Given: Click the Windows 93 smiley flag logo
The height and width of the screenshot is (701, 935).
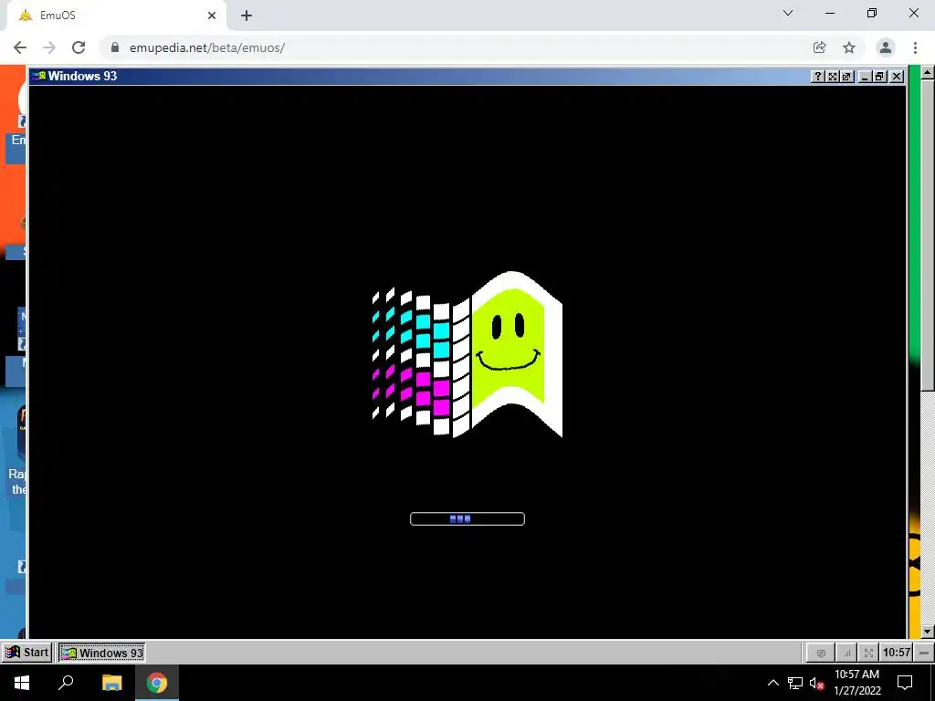Looking at the screenshot, I should (x=467, y=354).
